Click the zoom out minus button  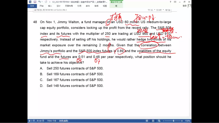(x=163, y=121)
